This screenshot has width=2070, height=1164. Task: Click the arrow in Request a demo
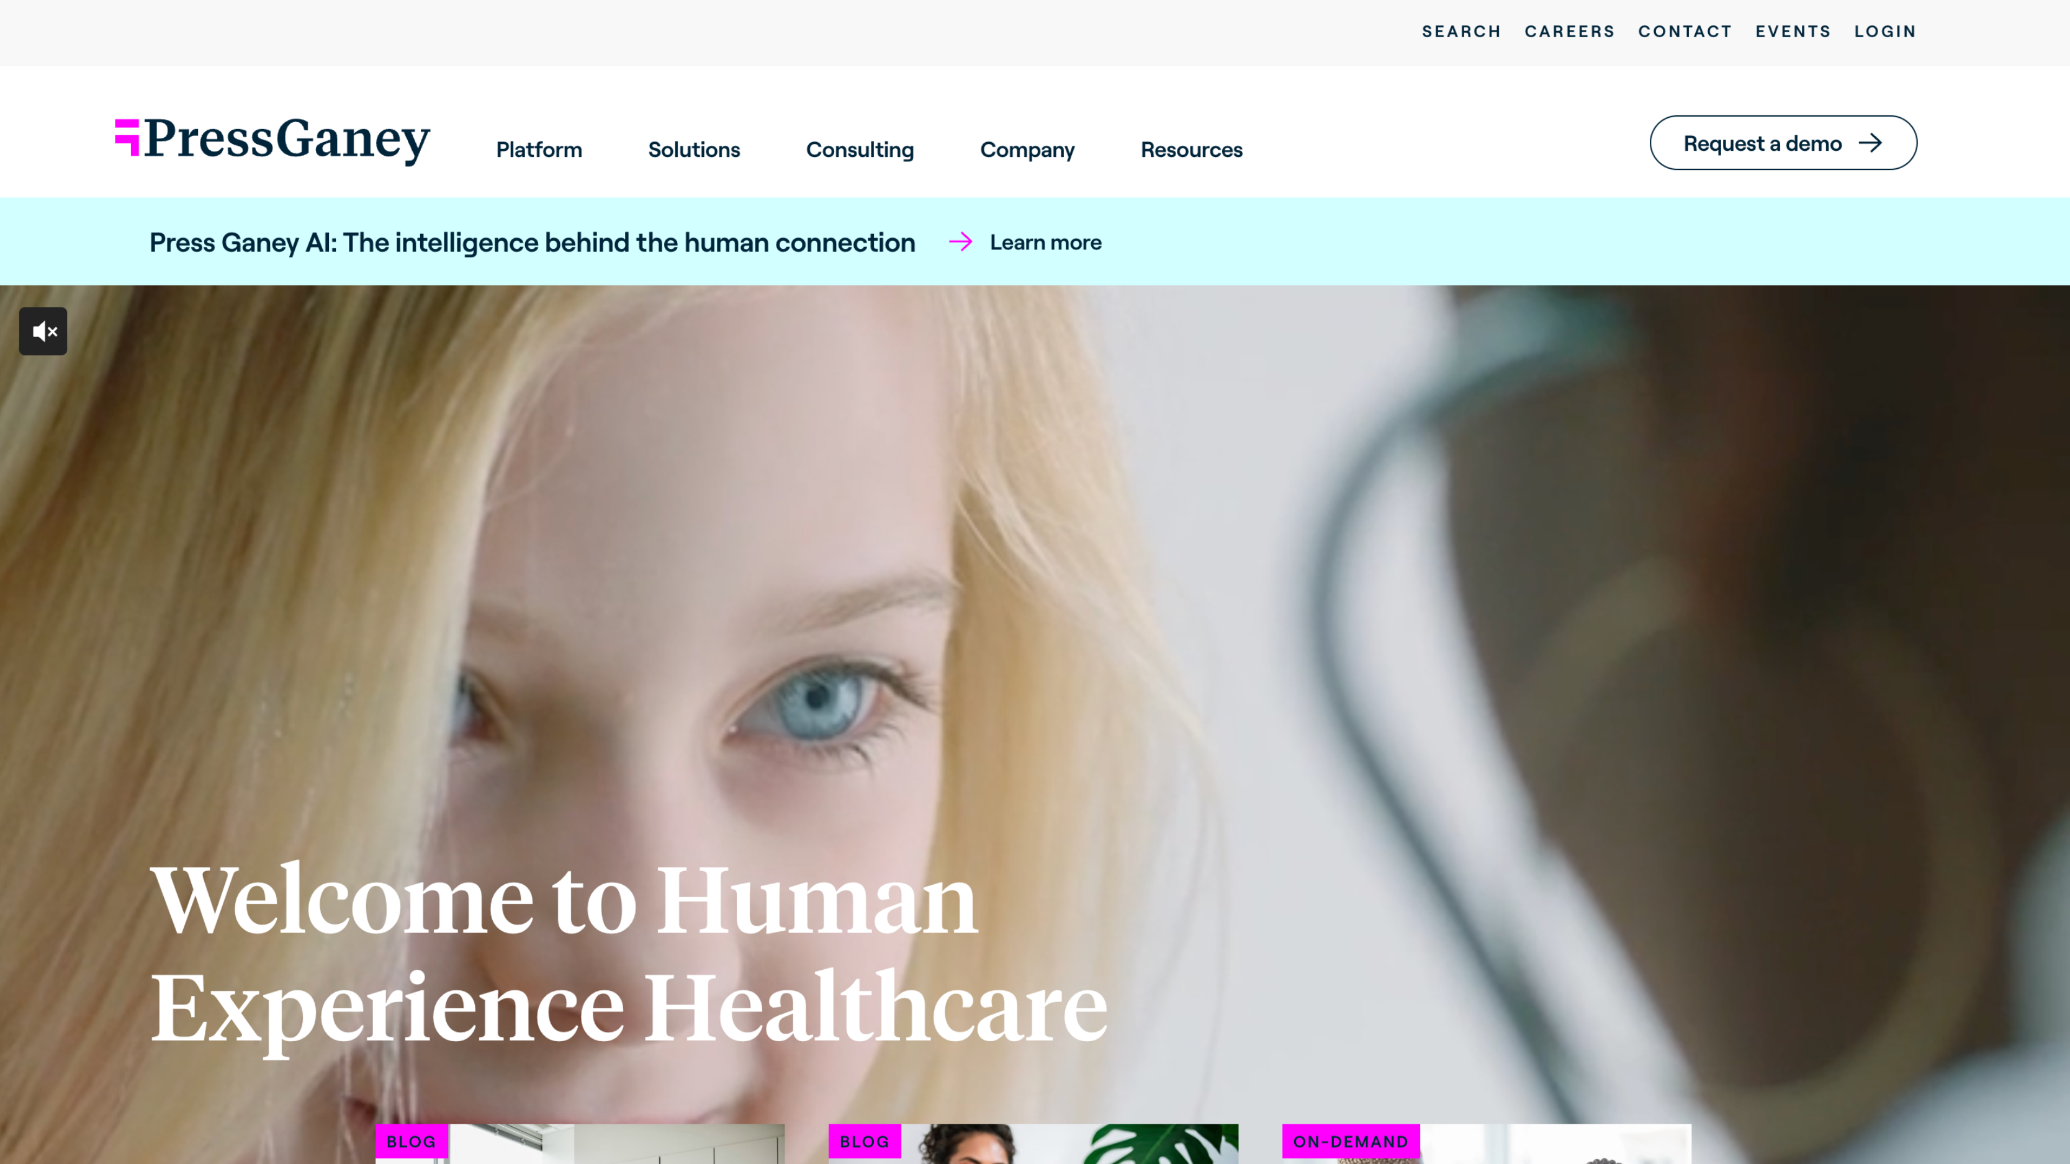(x=1871, y=143)
